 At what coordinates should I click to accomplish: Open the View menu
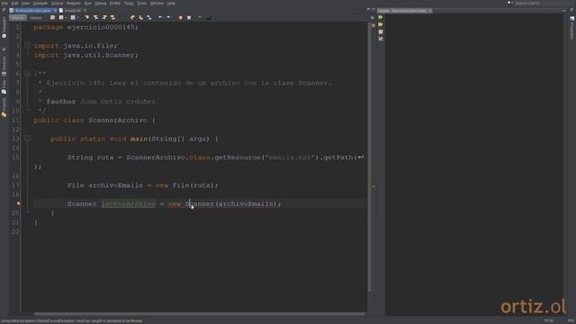(x=25, y=4)
